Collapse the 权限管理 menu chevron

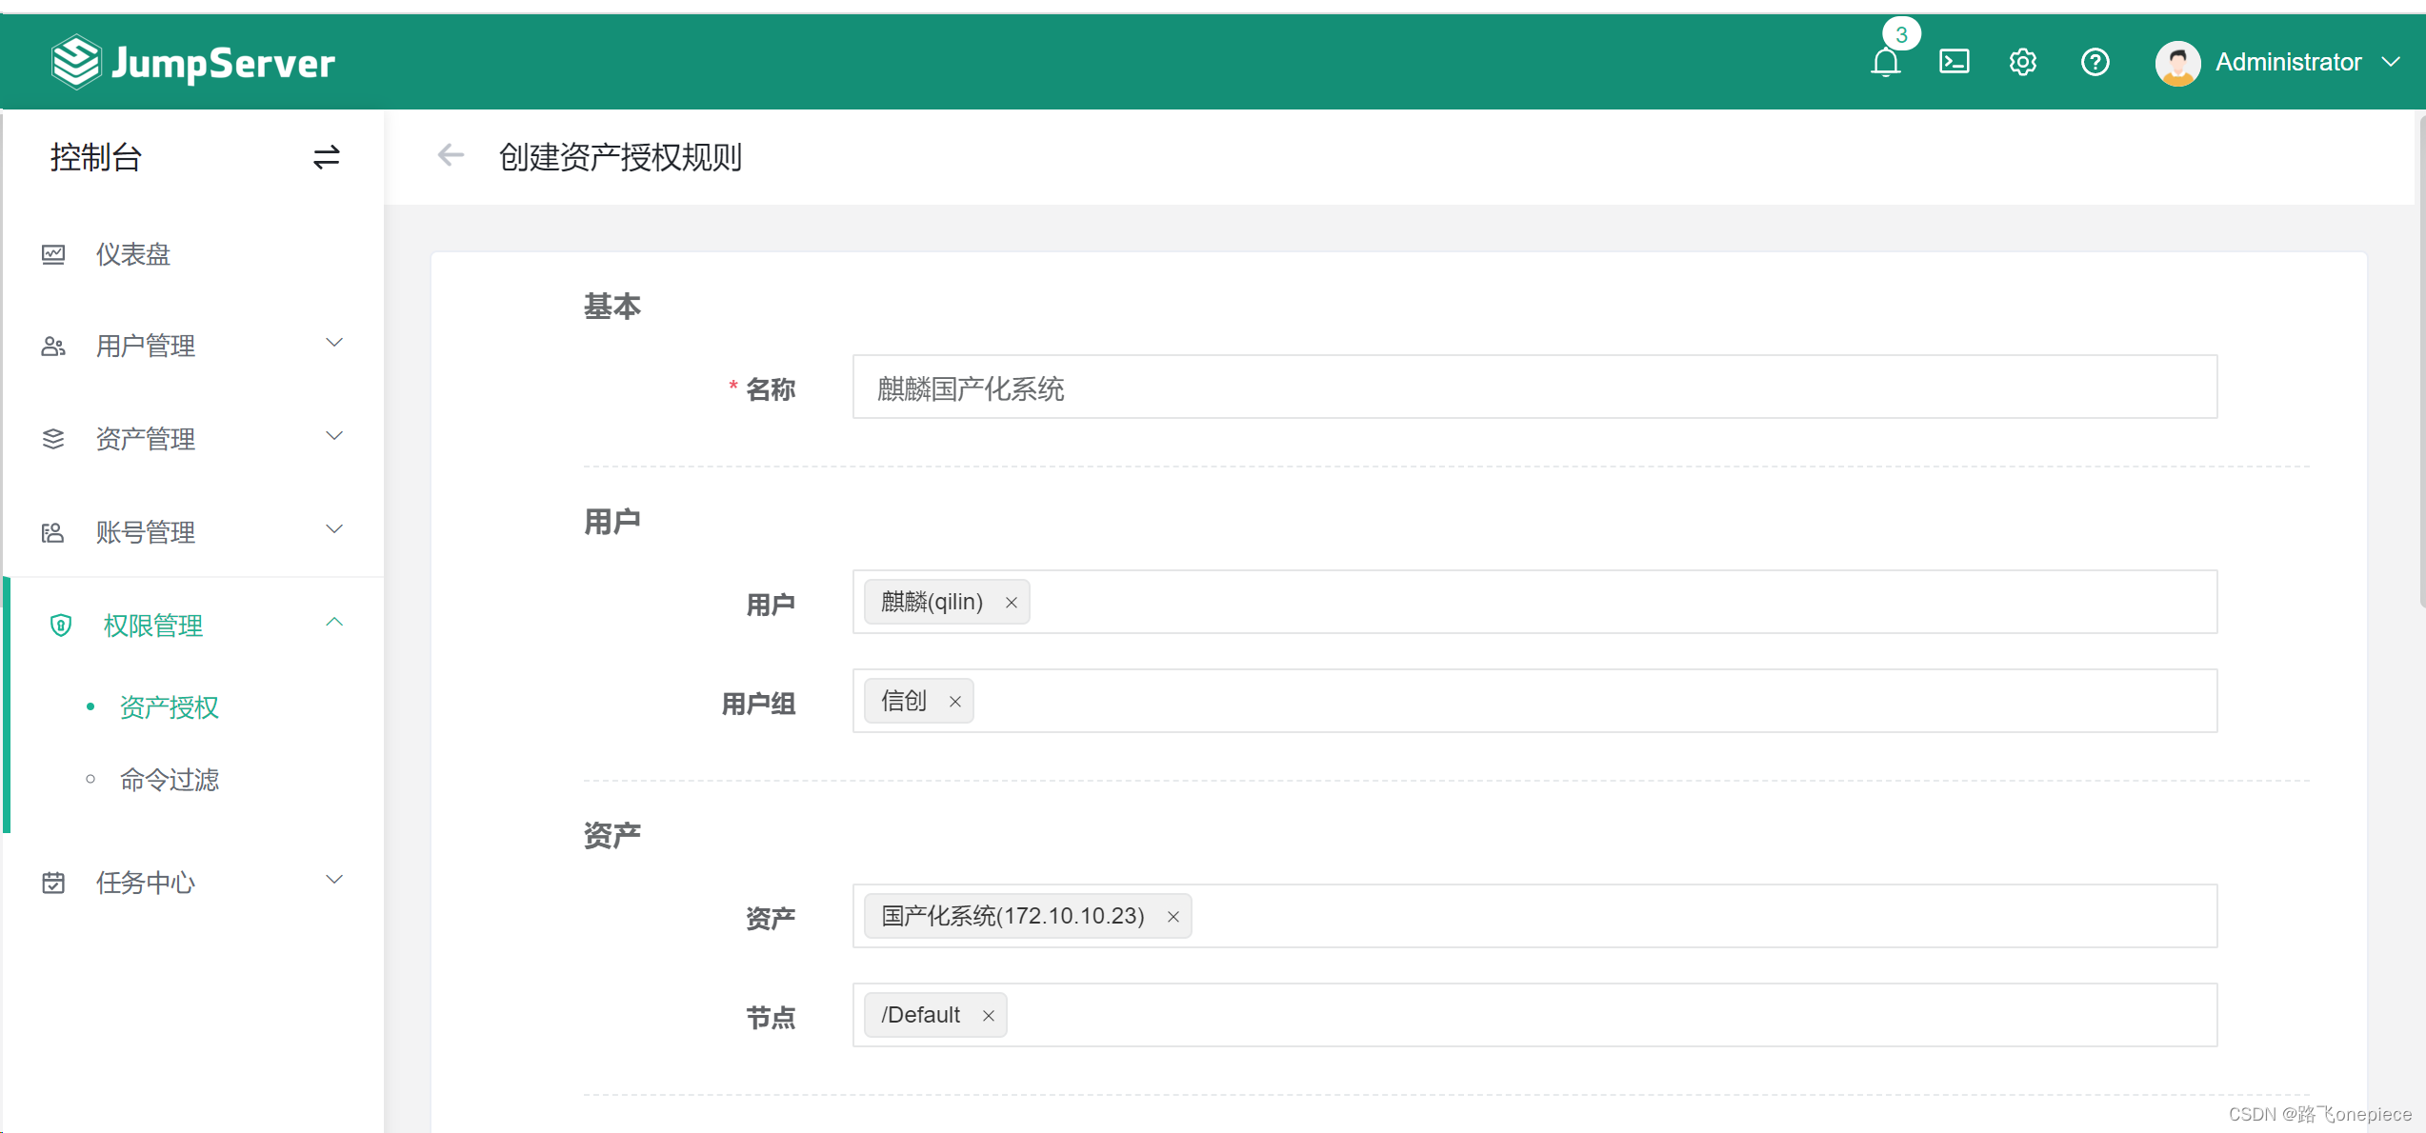point(334,623)
